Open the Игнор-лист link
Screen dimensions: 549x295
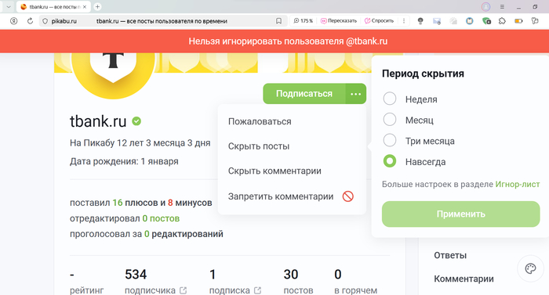pyautogui.click(x=518, y=184)
